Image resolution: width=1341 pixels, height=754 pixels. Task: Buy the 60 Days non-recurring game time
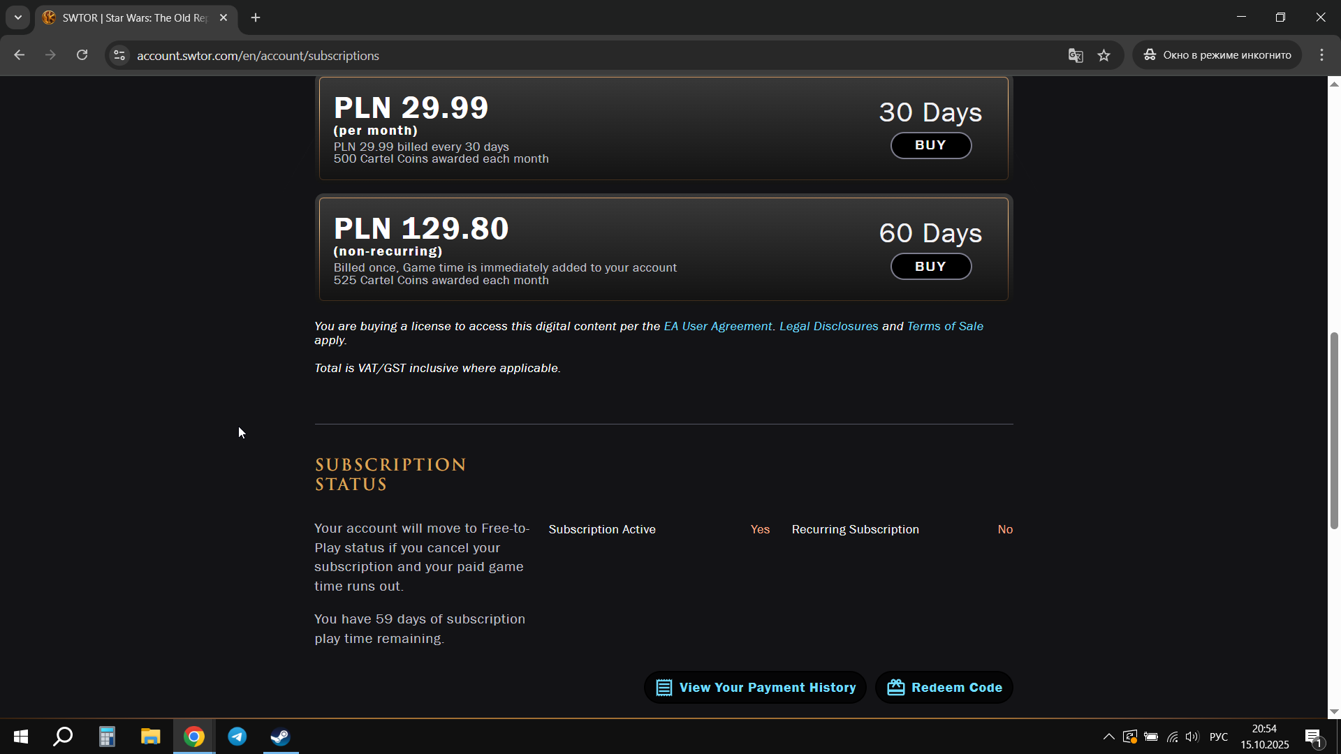930,267
